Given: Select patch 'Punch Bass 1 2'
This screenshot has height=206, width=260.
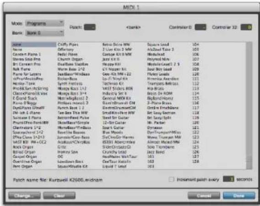Looking at the screenshot, I should (71, 108).
